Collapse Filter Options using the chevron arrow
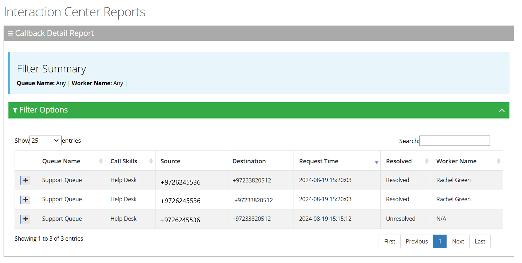Screen dimensions: 522x263 tap(502, 110)
